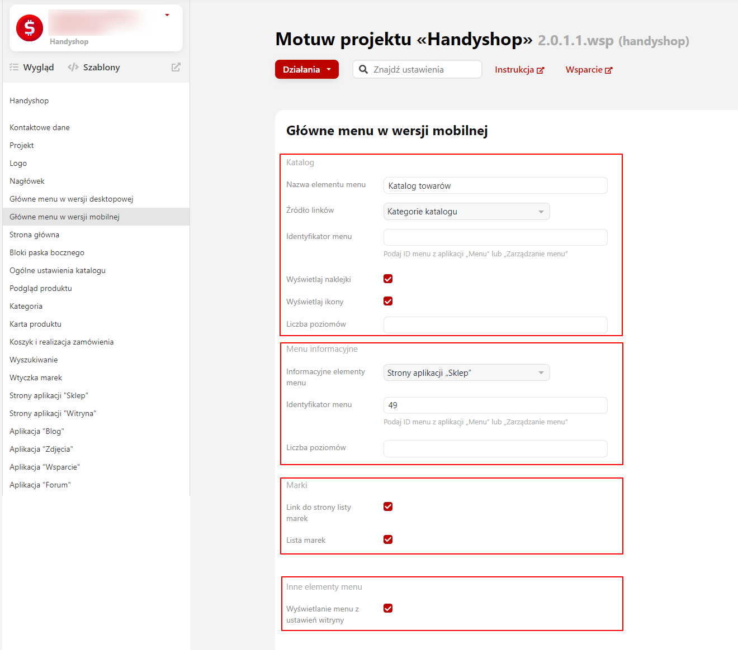Viewport: 738px width, 650px height.
Task: Click the version text 2.0.1.1.wsp
Action: pyautogui.click(x=576, y=40)
